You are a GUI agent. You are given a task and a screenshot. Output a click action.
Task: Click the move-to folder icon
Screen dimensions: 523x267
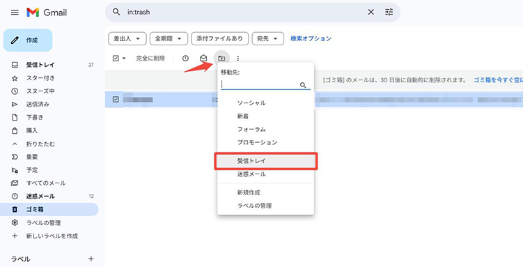tap(221, 59)
